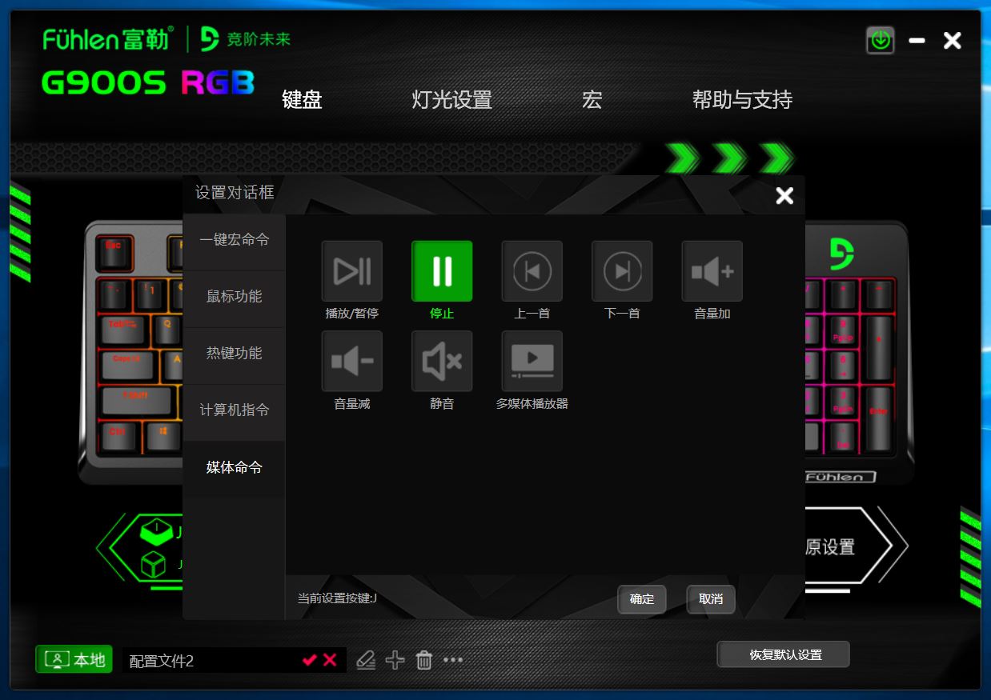
Task: Delete the profile with trash icon
Action: 424,660
